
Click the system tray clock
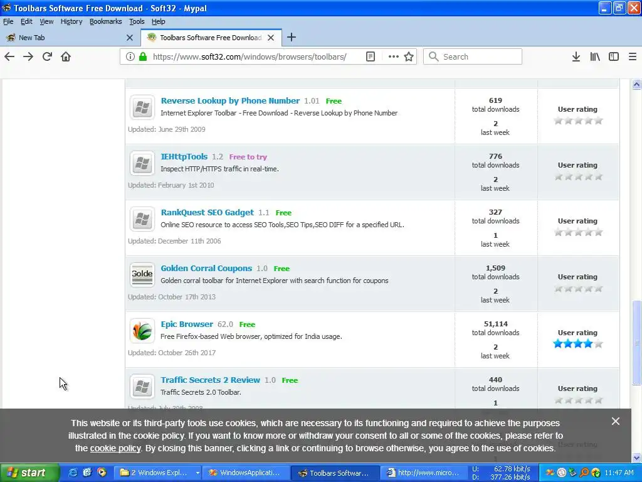click(x=619, y=473)
